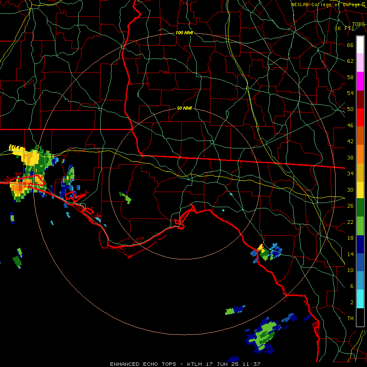The height and width of the screenshot is (367, 367).
Task: Select the light pink legend color band
Action: point(360,63)
